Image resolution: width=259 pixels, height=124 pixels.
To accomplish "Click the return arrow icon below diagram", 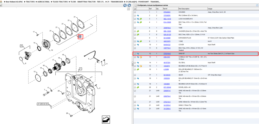I will pos(106,119).
